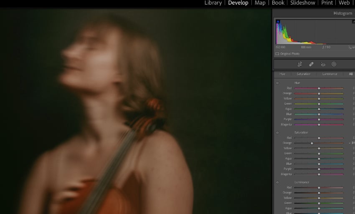Viewport: 355px width, 214px height.
Task: Adjust the Luminance Aqua slider
Action: point(319,209)
